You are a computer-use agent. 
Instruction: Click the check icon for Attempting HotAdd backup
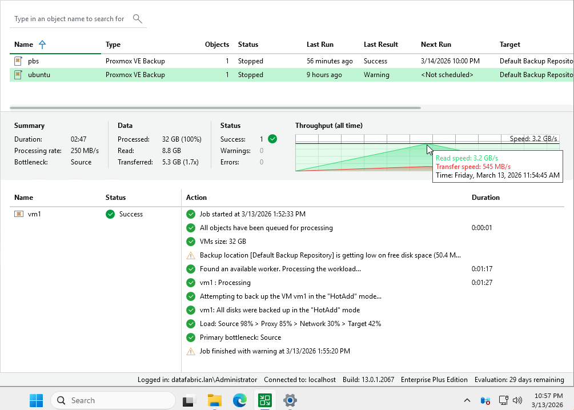click(x=191, y=296)
